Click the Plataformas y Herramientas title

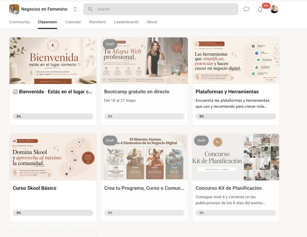[227, 92]
